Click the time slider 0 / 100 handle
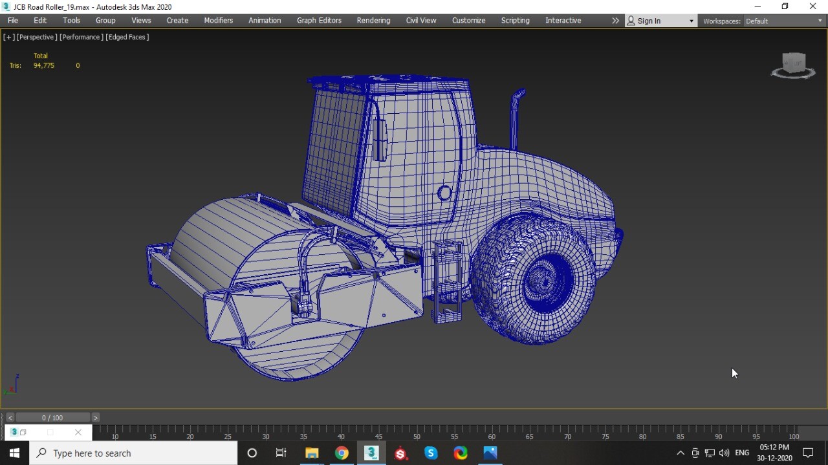The height and width of the screenshot is (465, 828). pyautogui.click(x=52, y=418)
